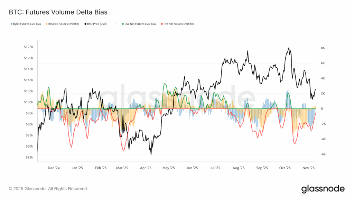Click the green +ive Net legend dot
Viewport: 354px width, 199px height.
point(122,24)
